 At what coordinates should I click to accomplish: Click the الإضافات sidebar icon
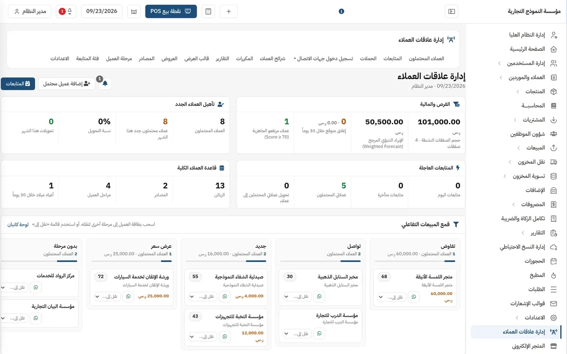pyautogui.click(x=554, y=191)
